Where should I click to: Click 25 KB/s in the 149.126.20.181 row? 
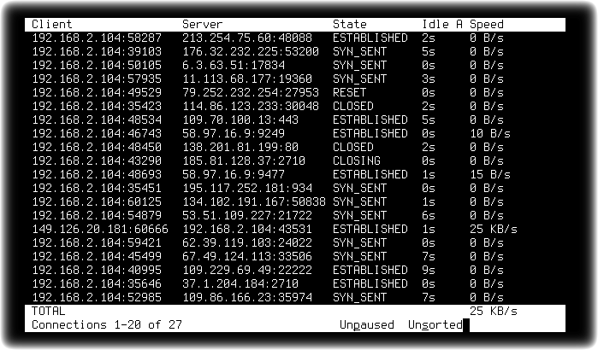(x=494, y=230)
